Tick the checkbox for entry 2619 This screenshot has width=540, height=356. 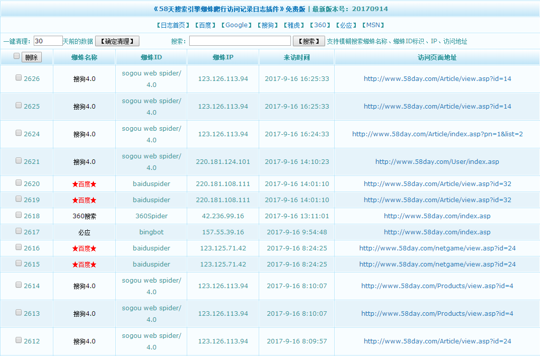tap(19, 199)
